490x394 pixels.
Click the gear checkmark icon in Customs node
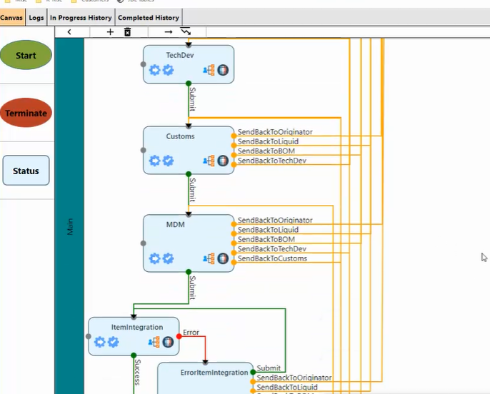[x=168, y=161]
